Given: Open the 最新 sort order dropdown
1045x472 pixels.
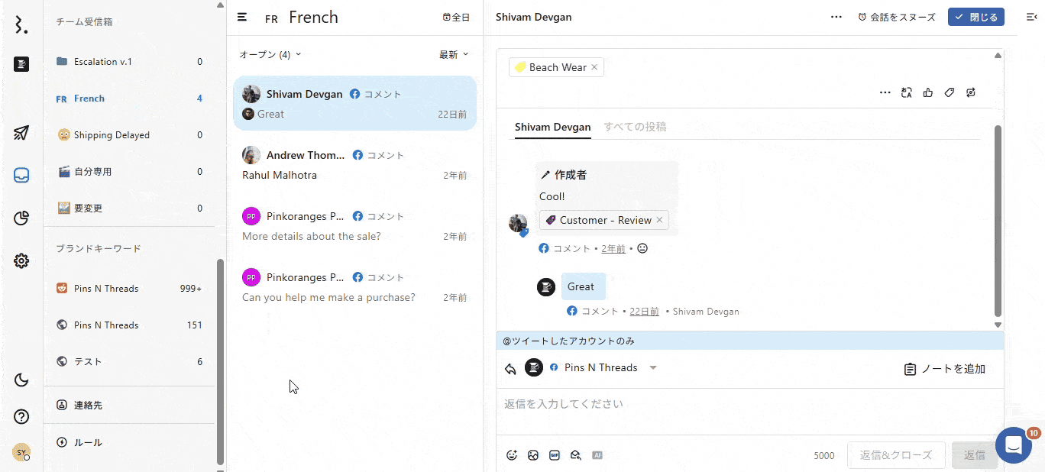Looking at the screenshot, I should coord(454,54).
